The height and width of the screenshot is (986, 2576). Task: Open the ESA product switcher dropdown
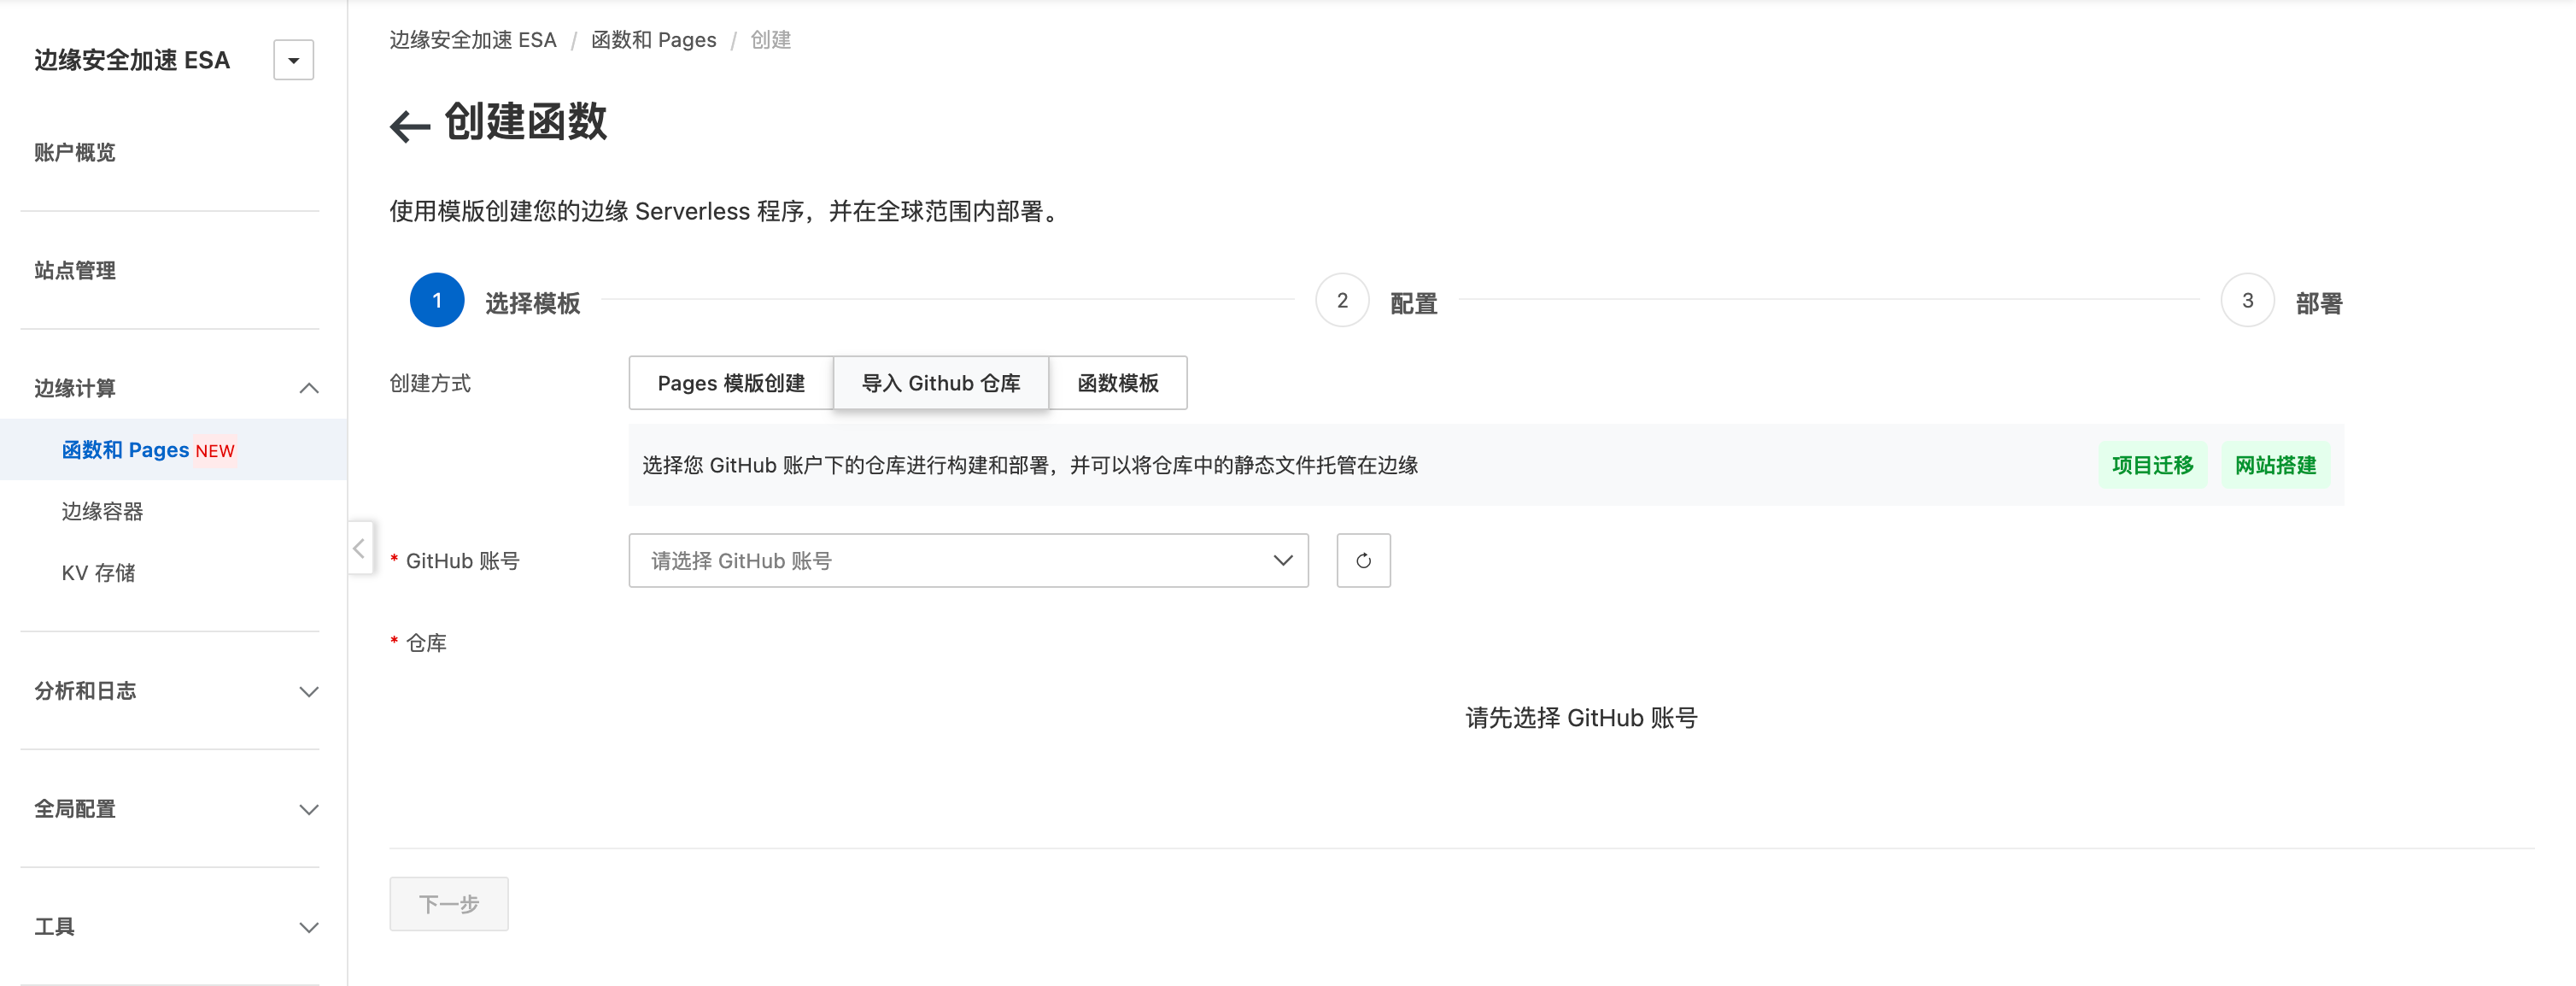tap(293, 60)
